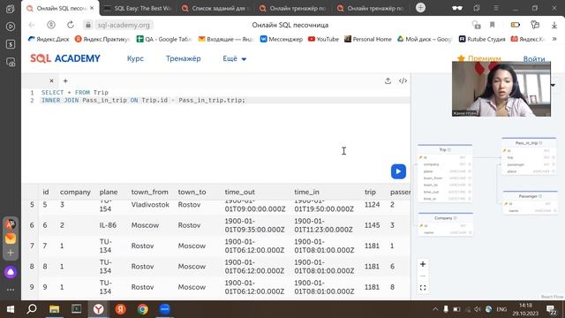Click the SQL Academy logo
565x318 pixels.
tap(65, 58)
